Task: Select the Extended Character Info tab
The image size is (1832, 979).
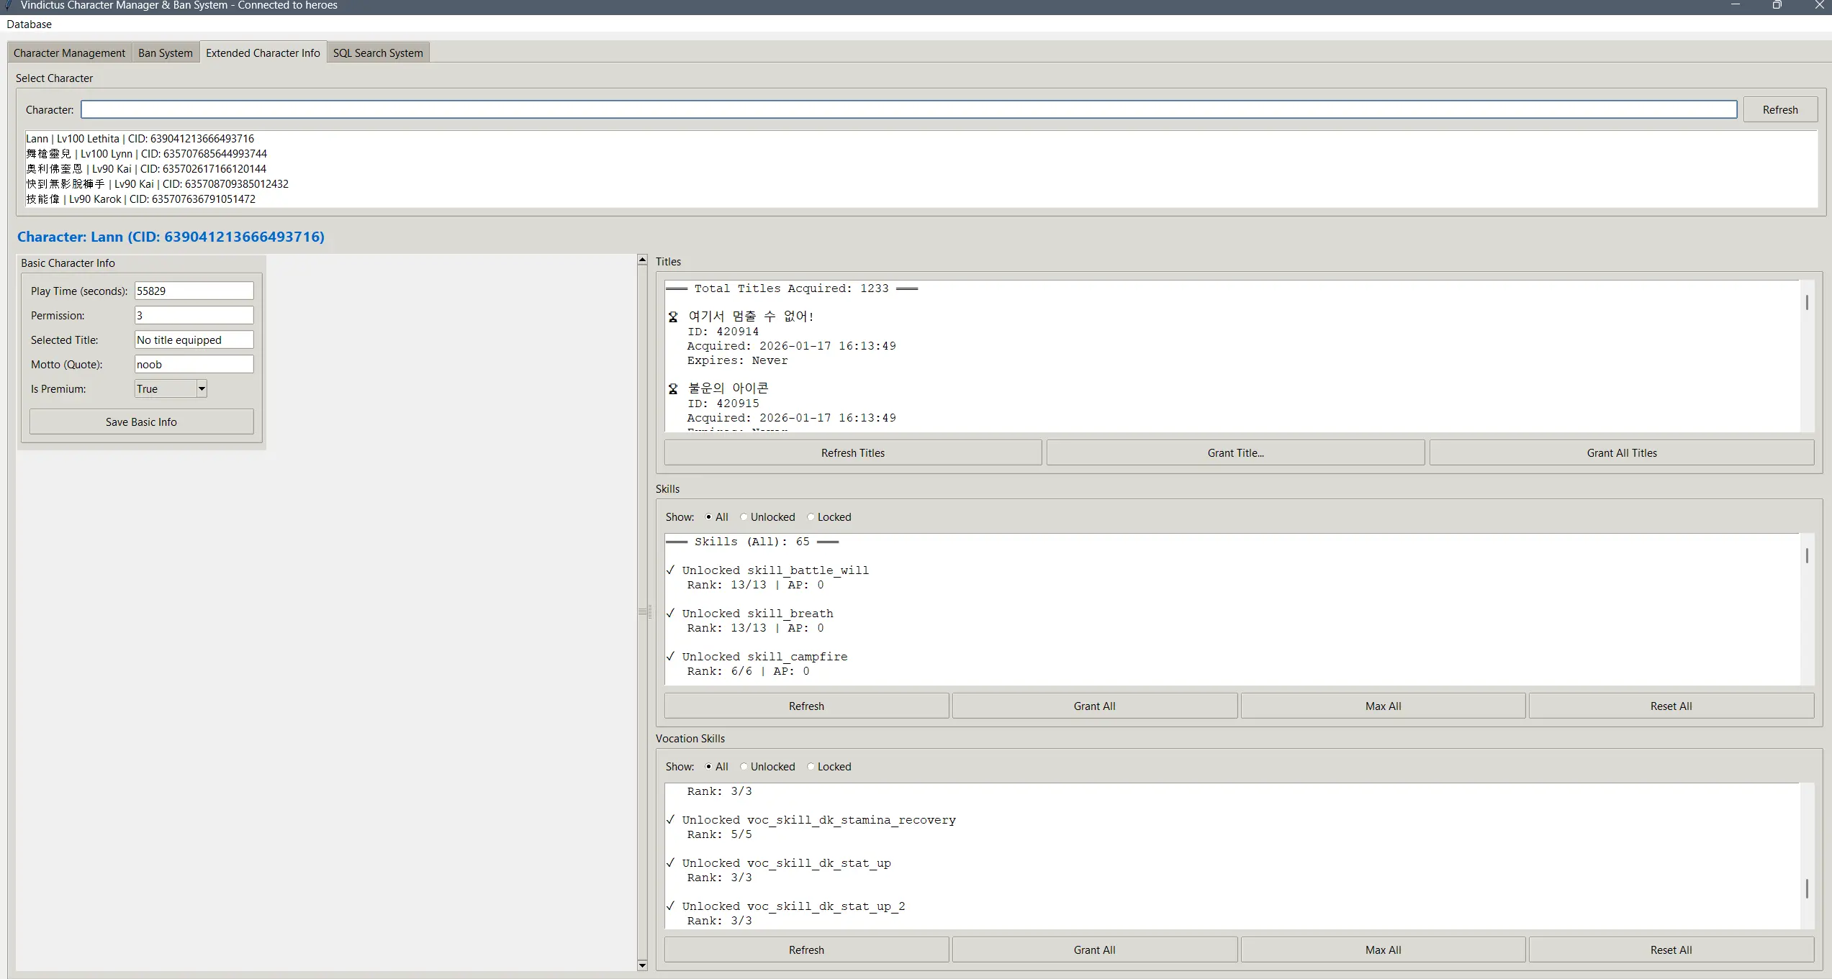Action: coord(263,53)
